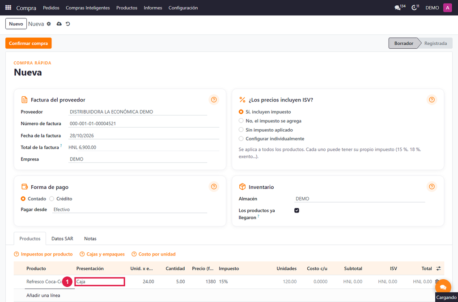The width and height of the screenshot is (458, 302).
Task: Edit the Fecha de la factura field
Action: tap(144, 136)
